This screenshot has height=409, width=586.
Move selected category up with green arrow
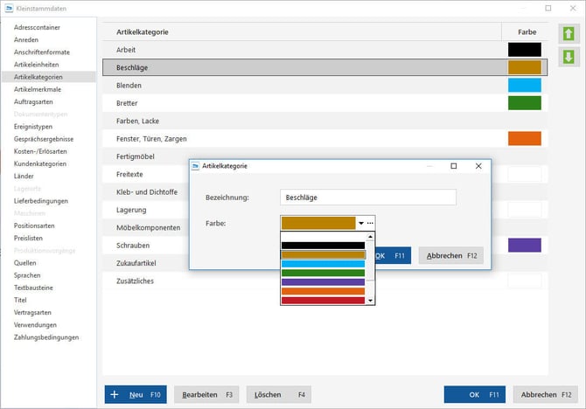coord(569,34)
